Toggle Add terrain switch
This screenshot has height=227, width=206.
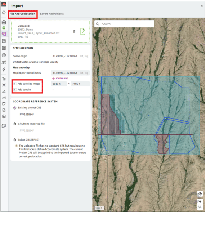click(x=15, y=90)
